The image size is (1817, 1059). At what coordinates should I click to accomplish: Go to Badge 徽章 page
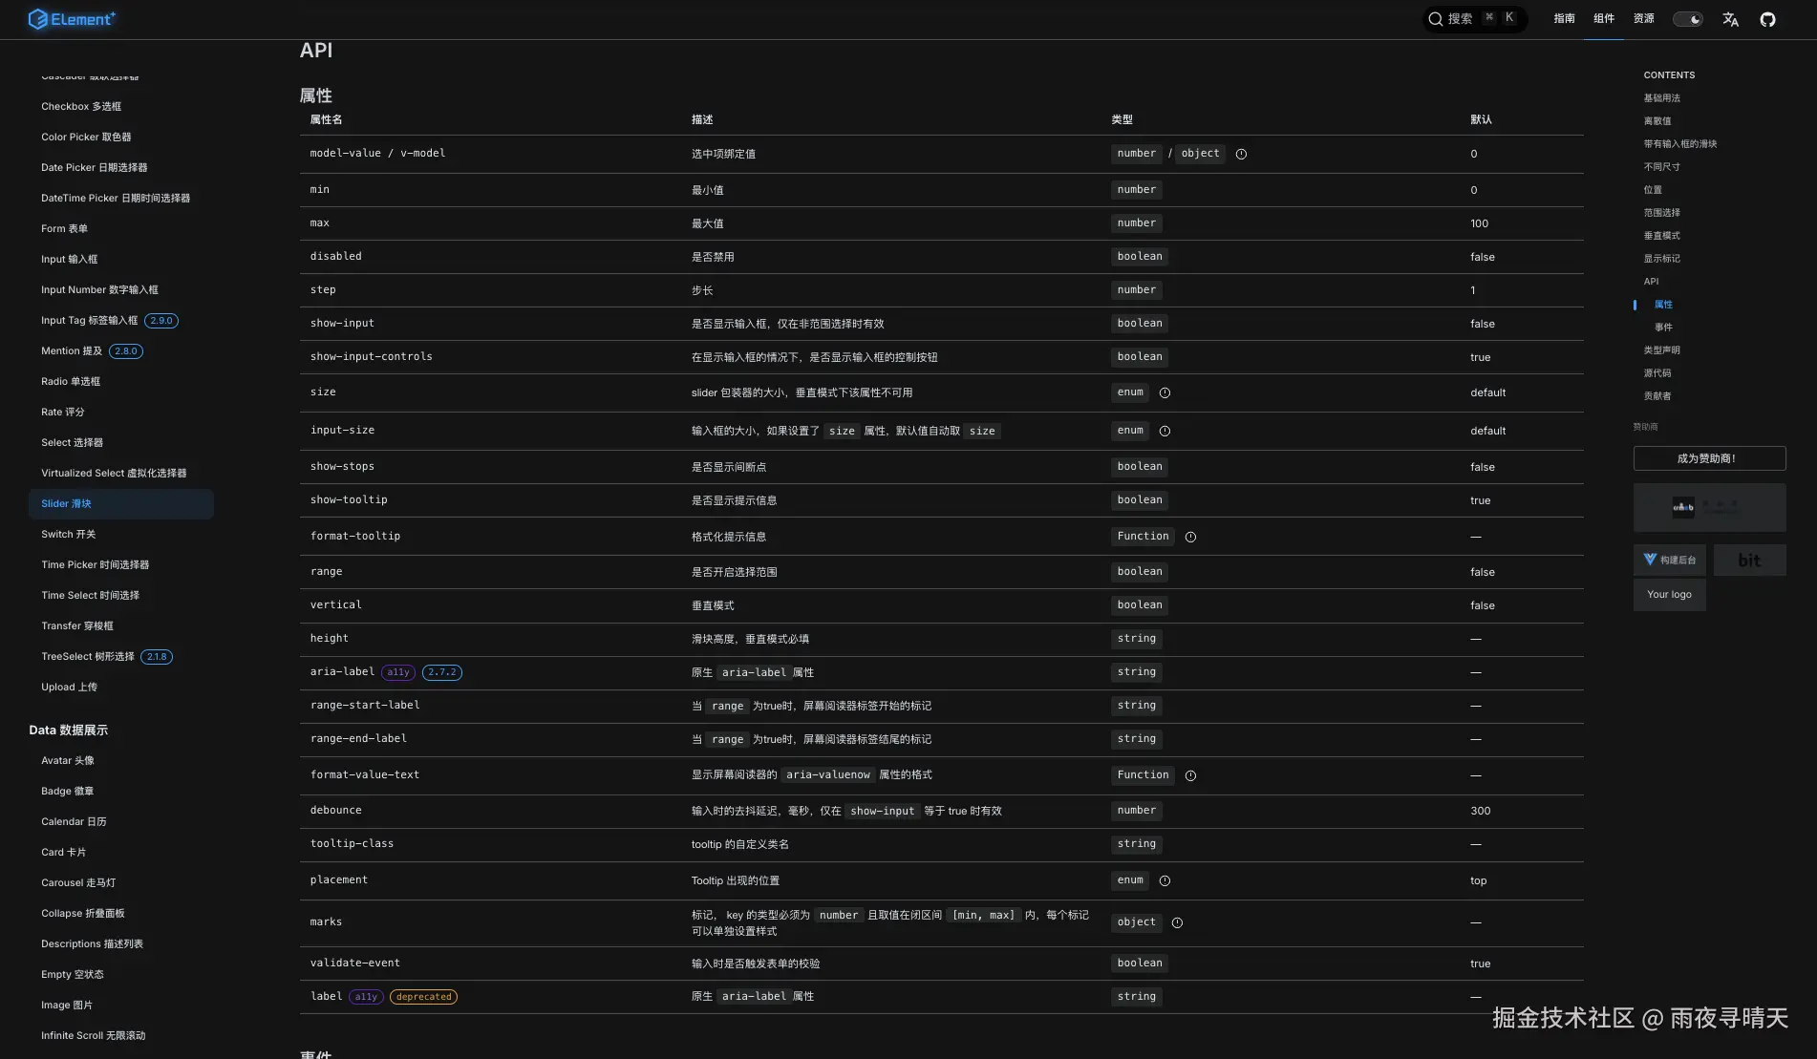[x=67, y=792]
